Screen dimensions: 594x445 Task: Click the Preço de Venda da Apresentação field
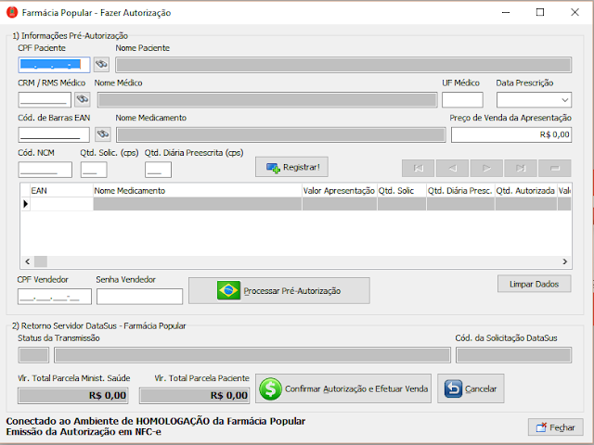511,134
